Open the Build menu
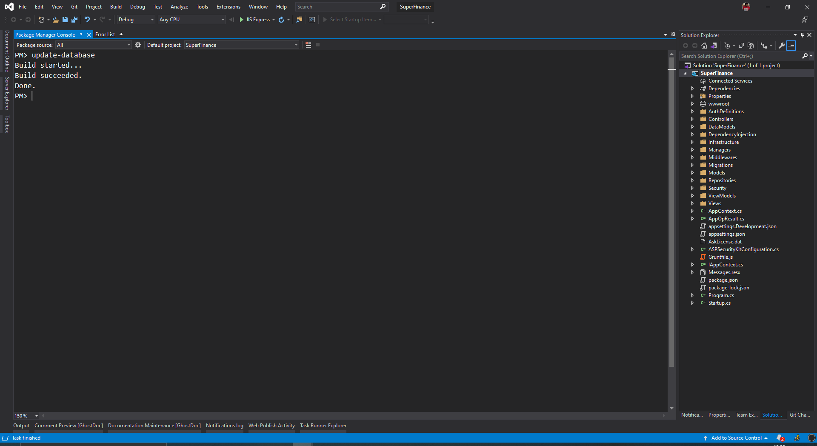The image size is (817, 446). 116,7
